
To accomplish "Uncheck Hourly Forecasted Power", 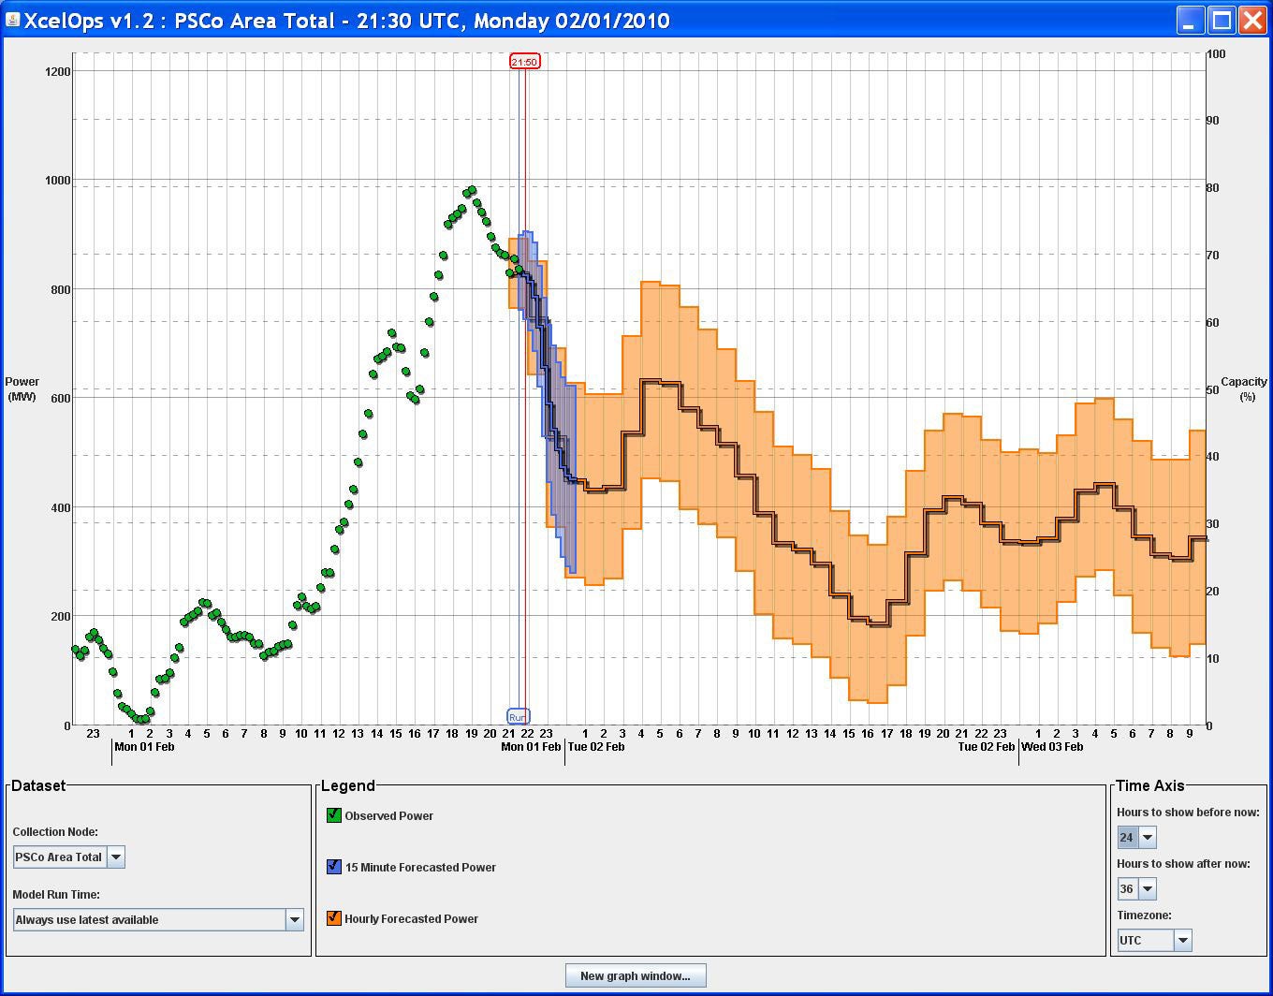I will coord(334,918).
